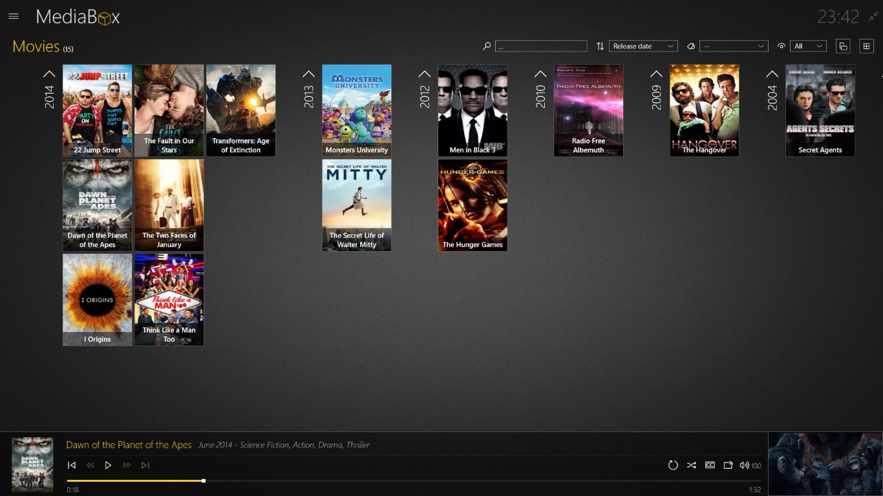Open the Men in Black 3 poster
The width and height of the screenshot is (883, 496).
click(473, 110)
